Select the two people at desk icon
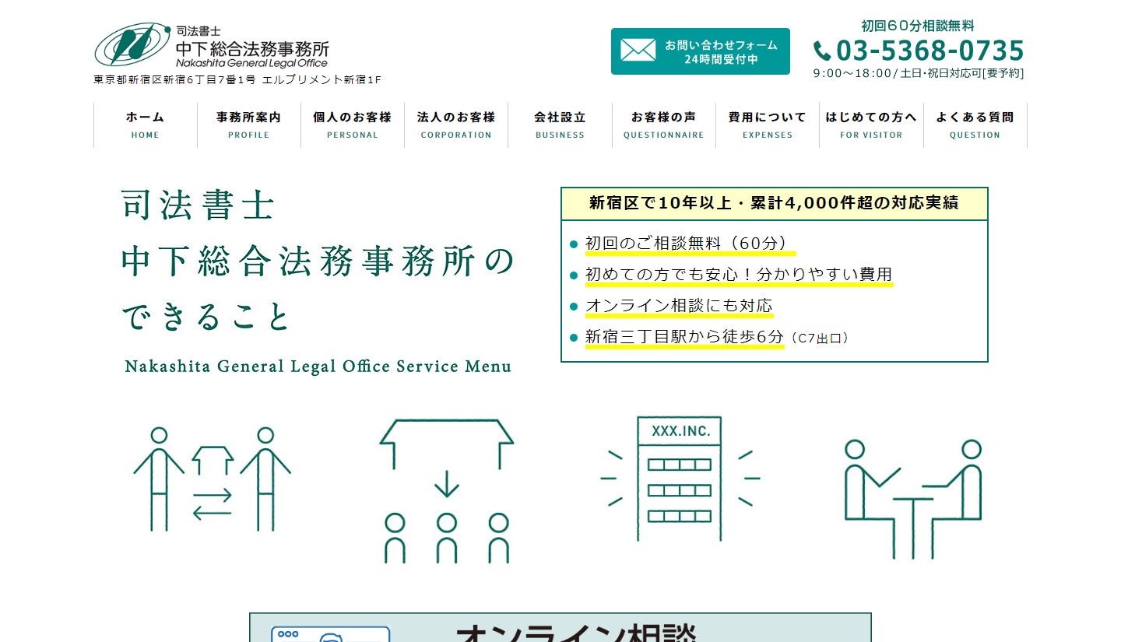The height and width of the screenshot is (642, 1121). click(913, 498)
